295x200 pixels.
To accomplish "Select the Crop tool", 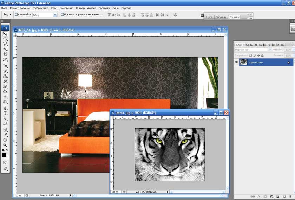I will [x=5, y=54].
